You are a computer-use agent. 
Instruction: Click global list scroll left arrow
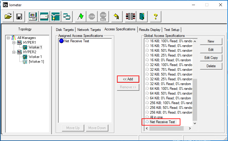pyautogui.click(x=147, y=128)
